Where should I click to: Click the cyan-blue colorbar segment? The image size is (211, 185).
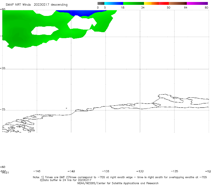pyautogui.click(x=114, y=3)
